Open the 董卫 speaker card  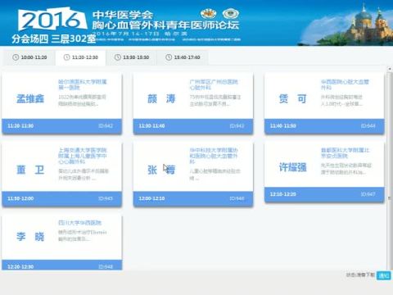tap(62, 174)
